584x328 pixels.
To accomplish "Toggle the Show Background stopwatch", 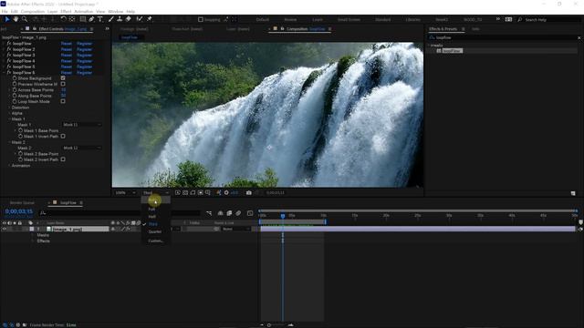I will (15, 78).
